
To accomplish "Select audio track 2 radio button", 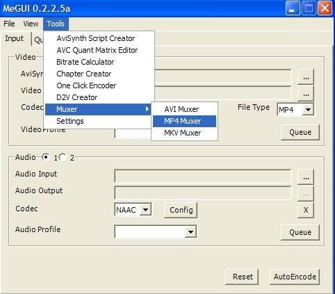I will coord(63,157).
